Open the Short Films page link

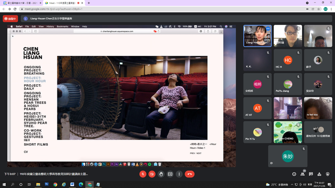tap(36, 145)
